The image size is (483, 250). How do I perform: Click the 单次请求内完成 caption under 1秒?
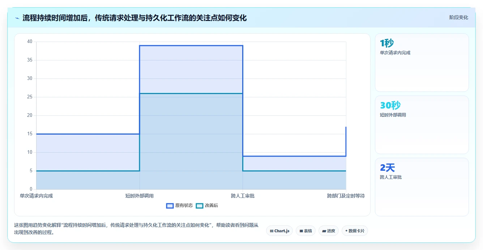395,53
